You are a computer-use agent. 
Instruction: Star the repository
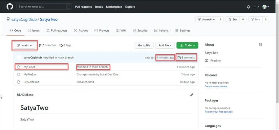pyautogui.click(x=233, y=20)
